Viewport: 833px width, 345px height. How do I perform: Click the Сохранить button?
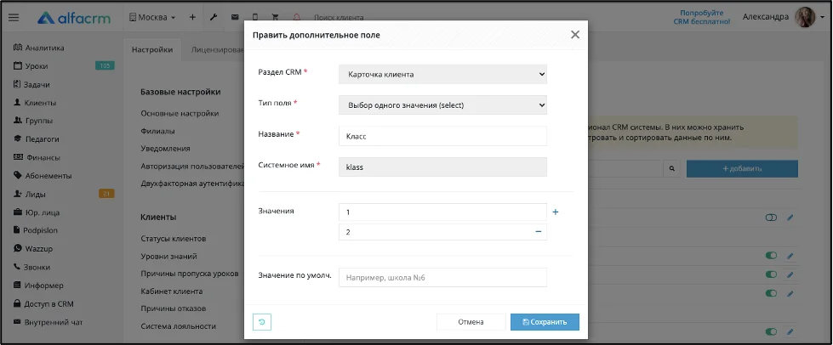[x=545, y=322]
